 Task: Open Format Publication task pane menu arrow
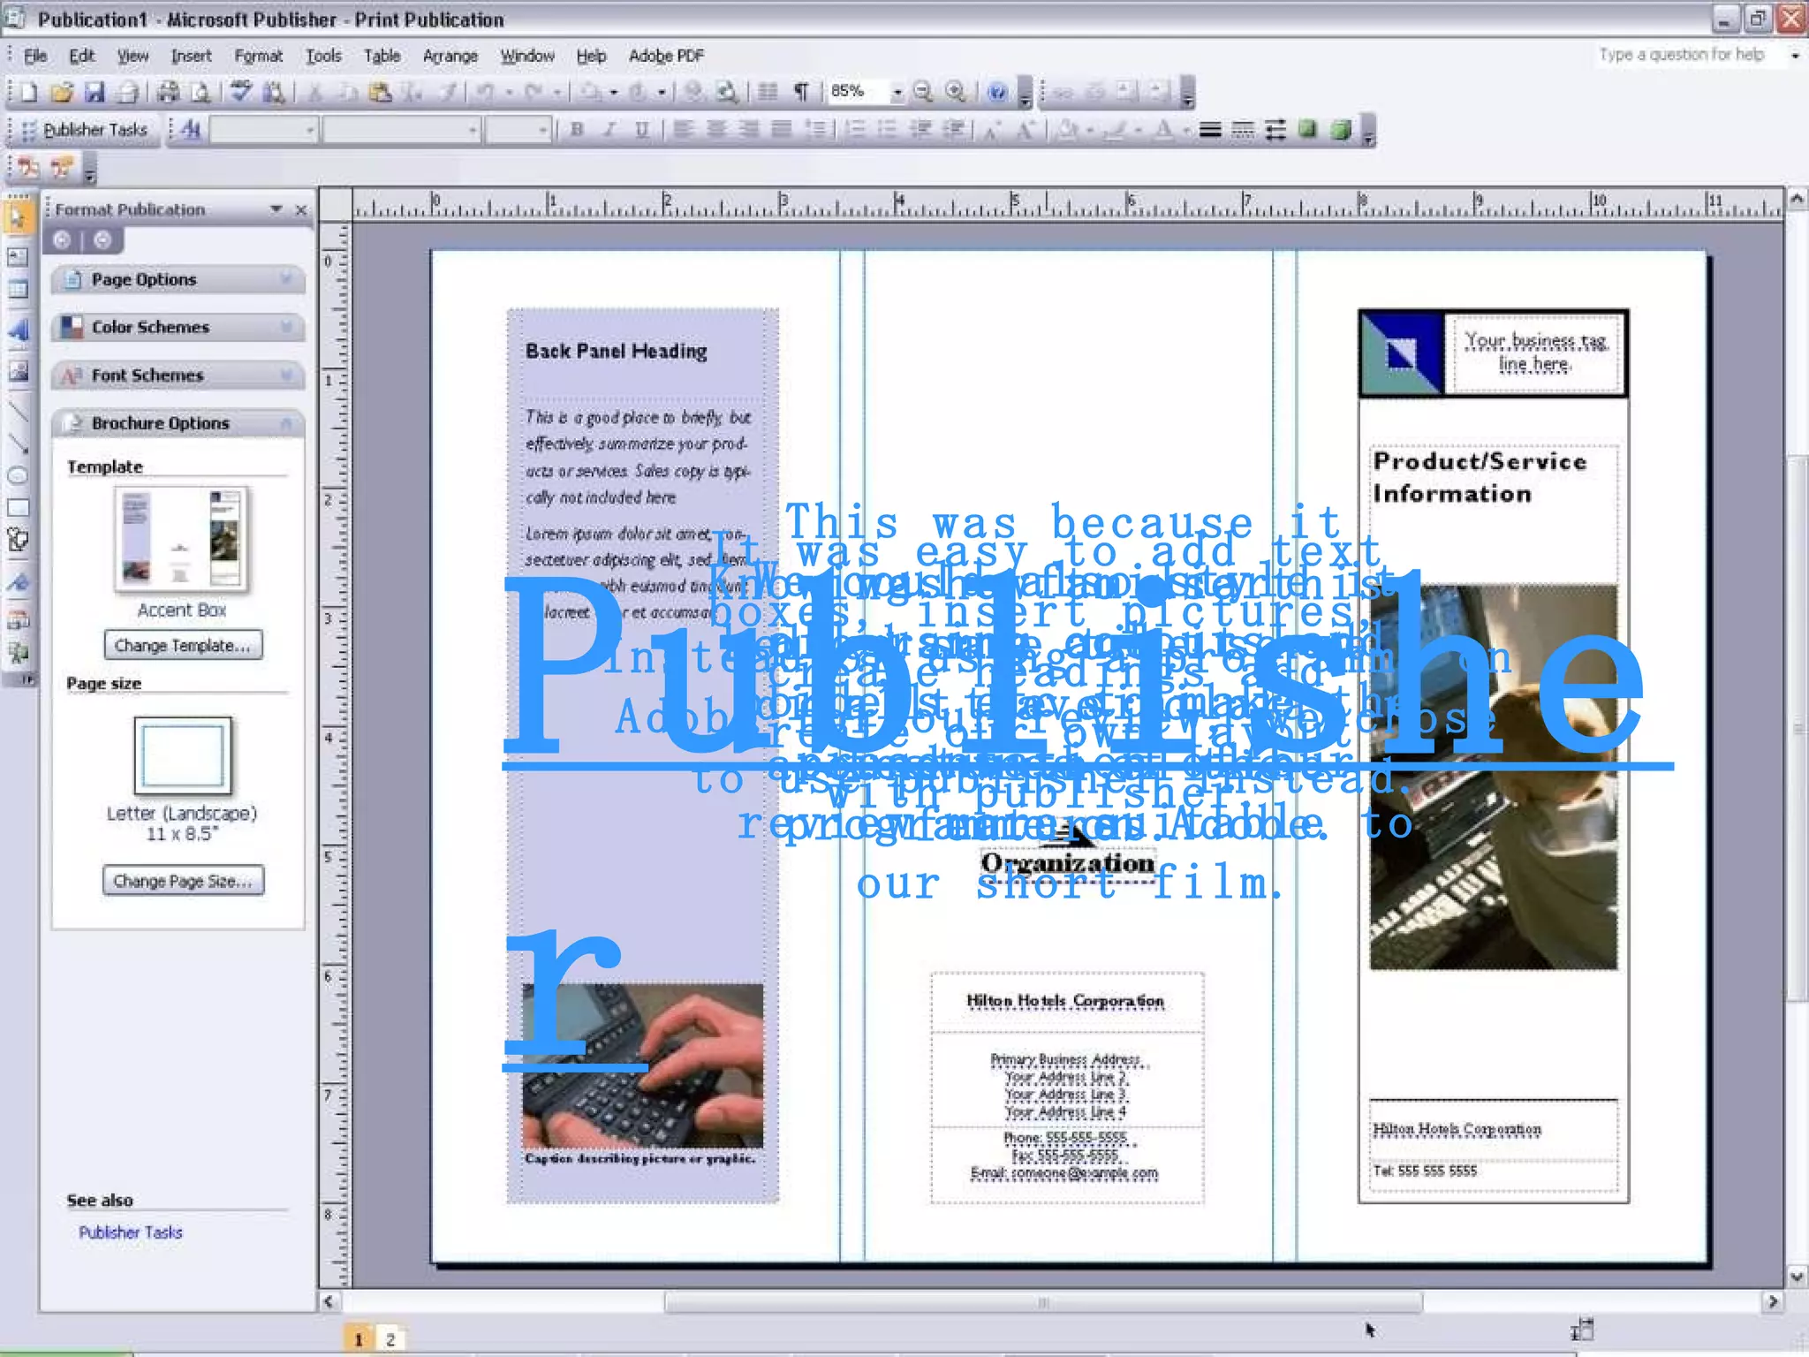pyautogui.click(x=276, y=209)
